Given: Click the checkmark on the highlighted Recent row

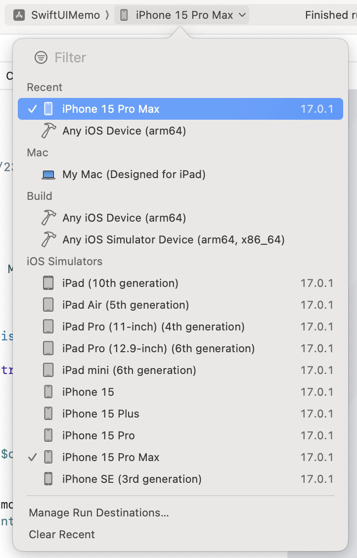Looking at the screenshot, I should click(32, 109).
